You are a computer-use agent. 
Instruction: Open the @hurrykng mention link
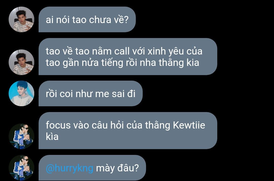point(69,168)
